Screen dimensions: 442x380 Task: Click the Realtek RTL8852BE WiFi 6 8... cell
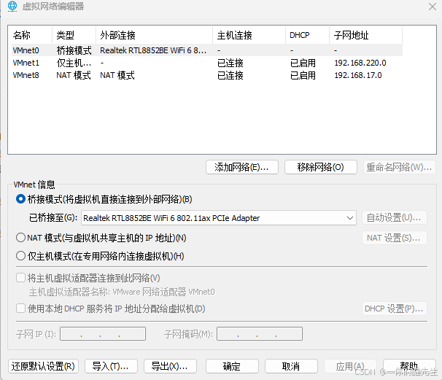pyautogui.click(x=153, y=50)
